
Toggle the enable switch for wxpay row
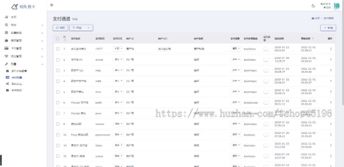tap(266, 156)
